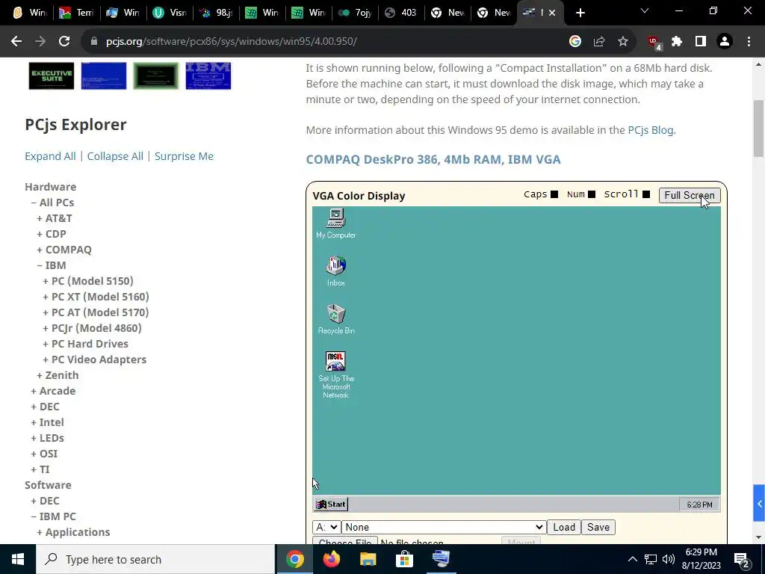The image size is (765, 574).
Task: Click the Full Screen button
Action: pos(689,195)
